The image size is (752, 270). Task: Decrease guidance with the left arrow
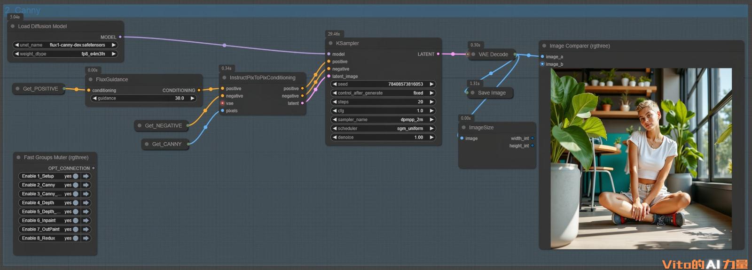(94, 99)
